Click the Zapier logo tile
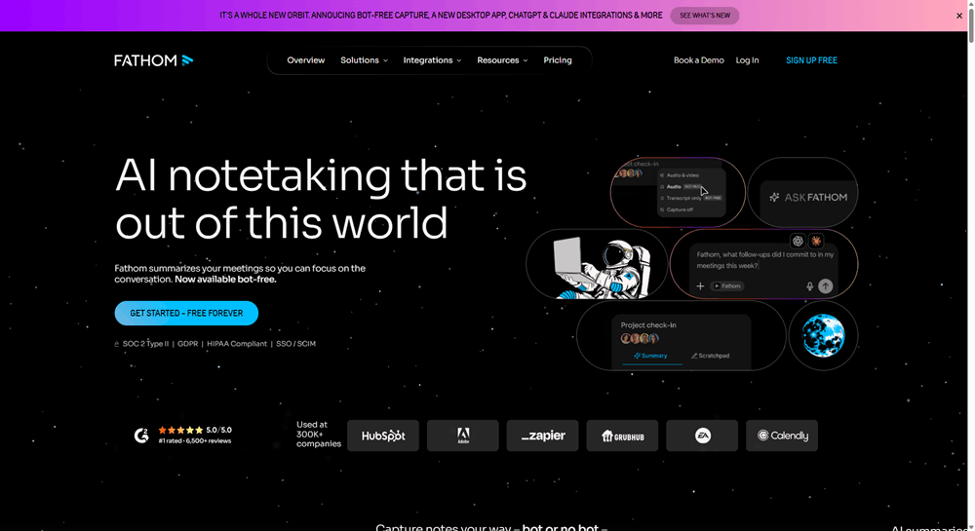The width and height of the screenshot is (975, 531). pyautogui.click(x=542, y=436)
